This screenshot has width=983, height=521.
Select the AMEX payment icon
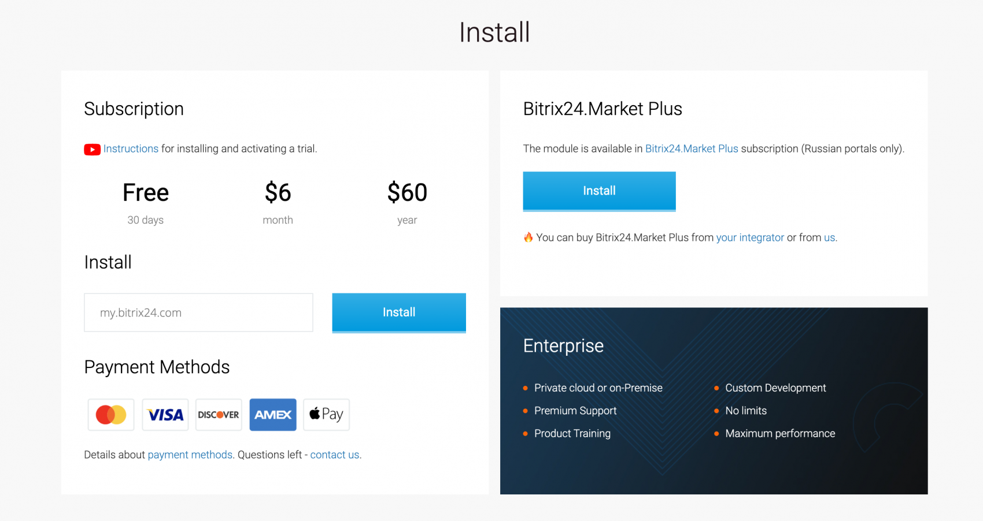coord(272,414)
